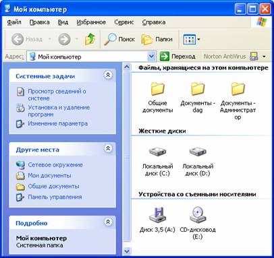Select the Общие документы folder in file area
Screen dimensions: 274x258
coord(157,97)
